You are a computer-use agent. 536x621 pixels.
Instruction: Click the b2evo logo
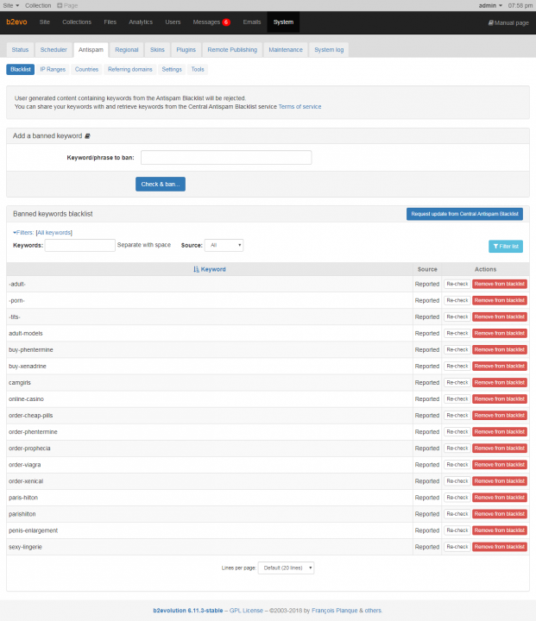16,22
